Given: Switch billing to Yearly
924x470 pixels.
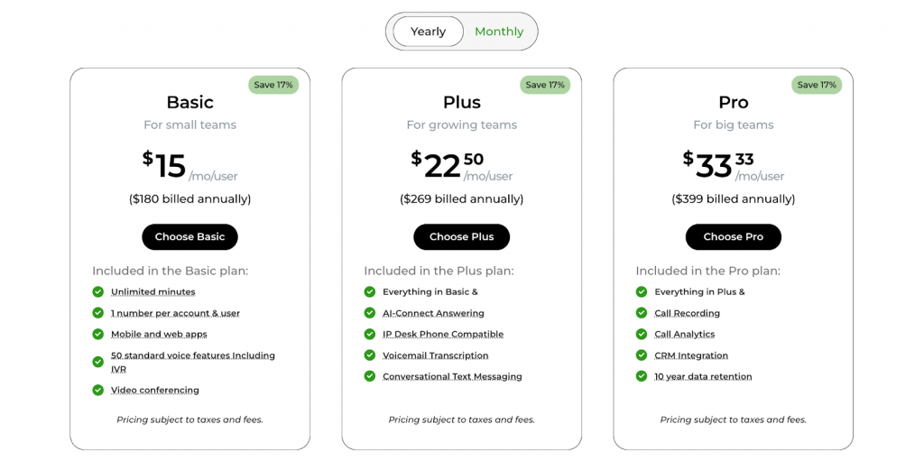Looking at the screenshot, I should [x=428, y=32].
